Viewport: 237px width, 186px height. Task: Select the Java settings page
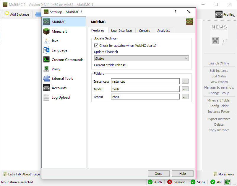[x=64, y=41]
